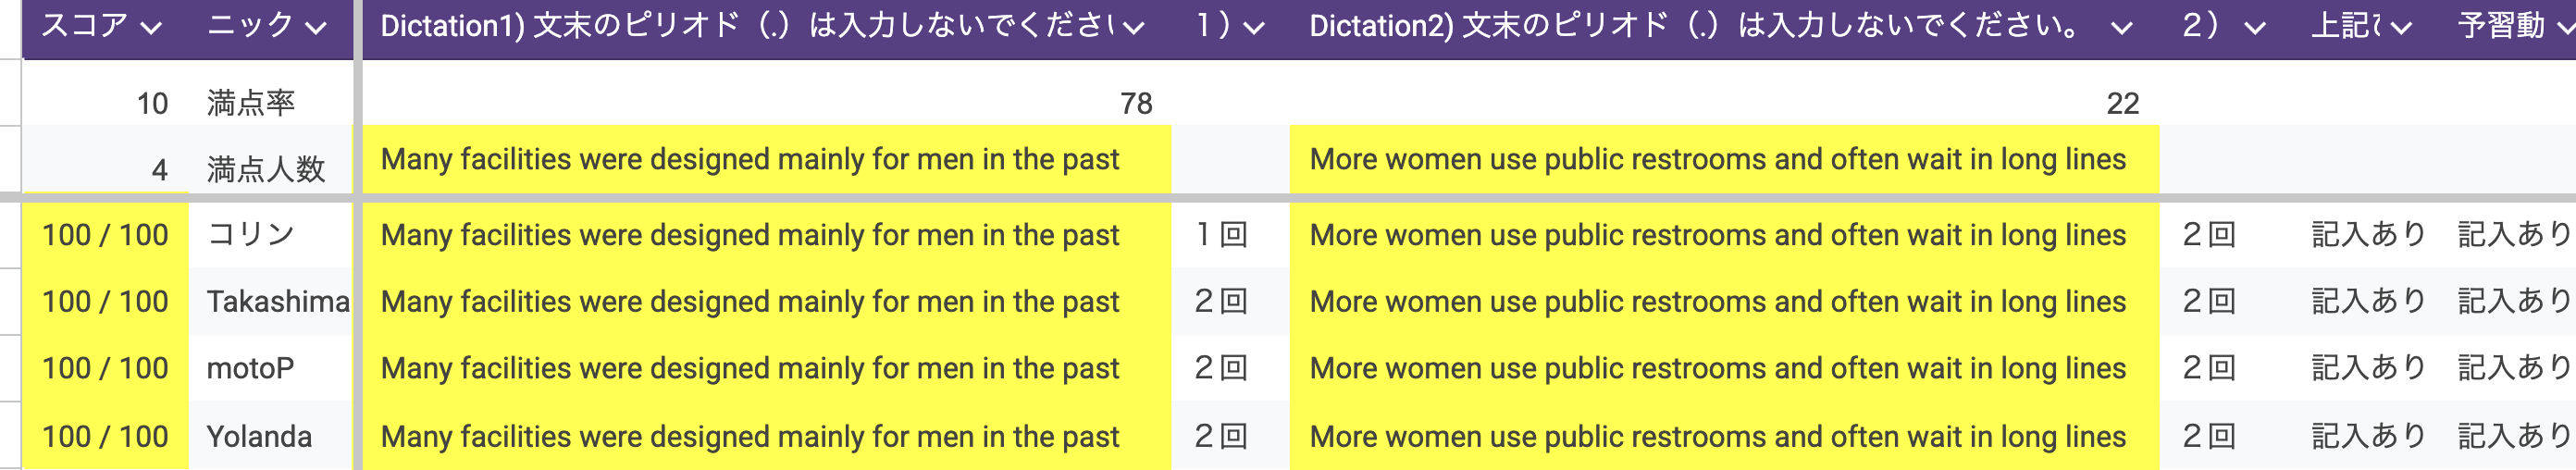Image resolution: width=2576 pixels, height=470 pixels.
Task: Open the 2) column dropdown chevron
Action: pyautogui.click(x=2254, y=27)
